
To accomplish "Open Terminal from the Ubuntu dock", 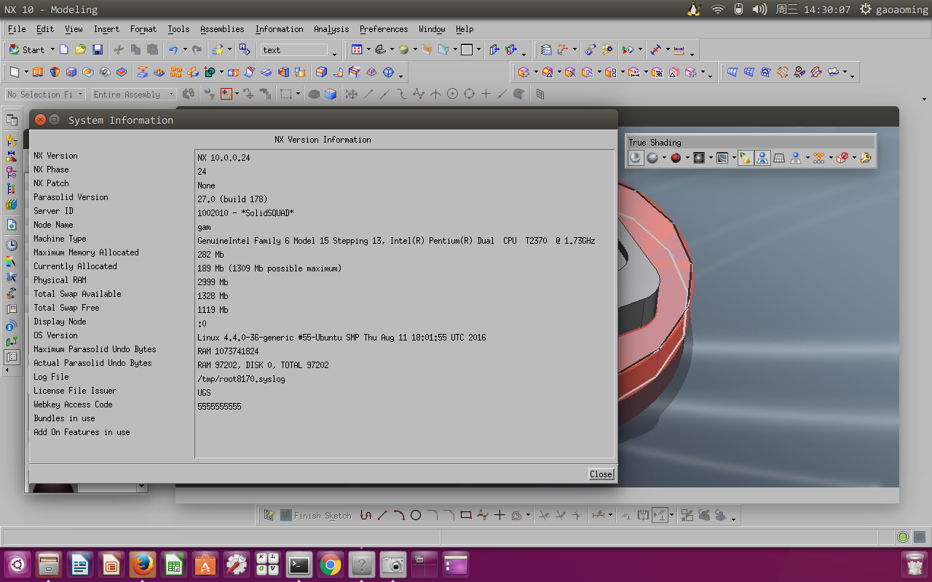I will [299, 564].
